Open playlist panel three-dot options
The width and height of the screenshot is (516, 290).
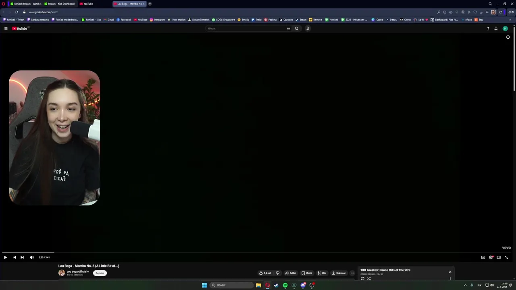[x=450, y=279]
